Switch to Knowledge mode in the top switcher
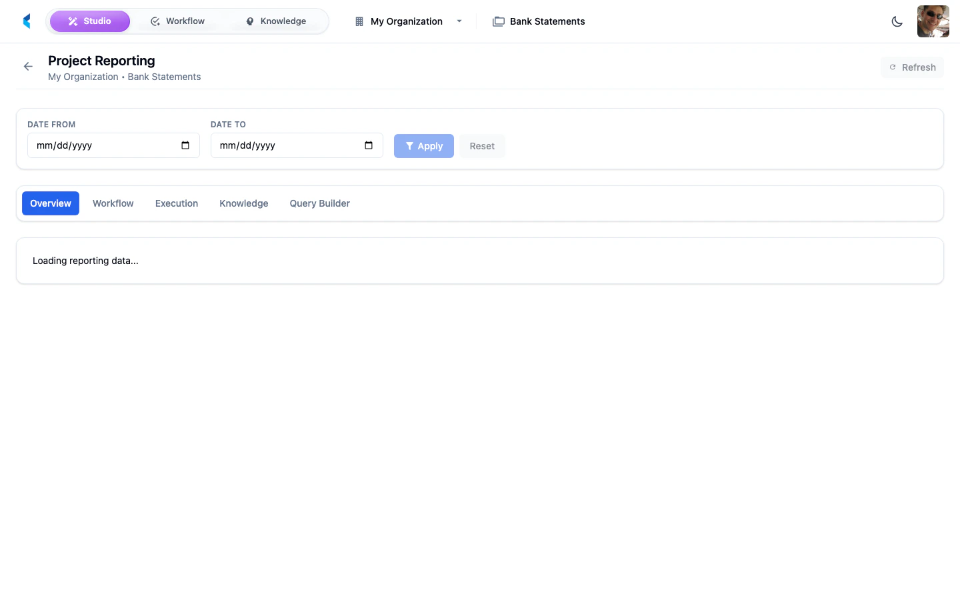The width and height of the screenshot is (960, 600). coord(275,21)
